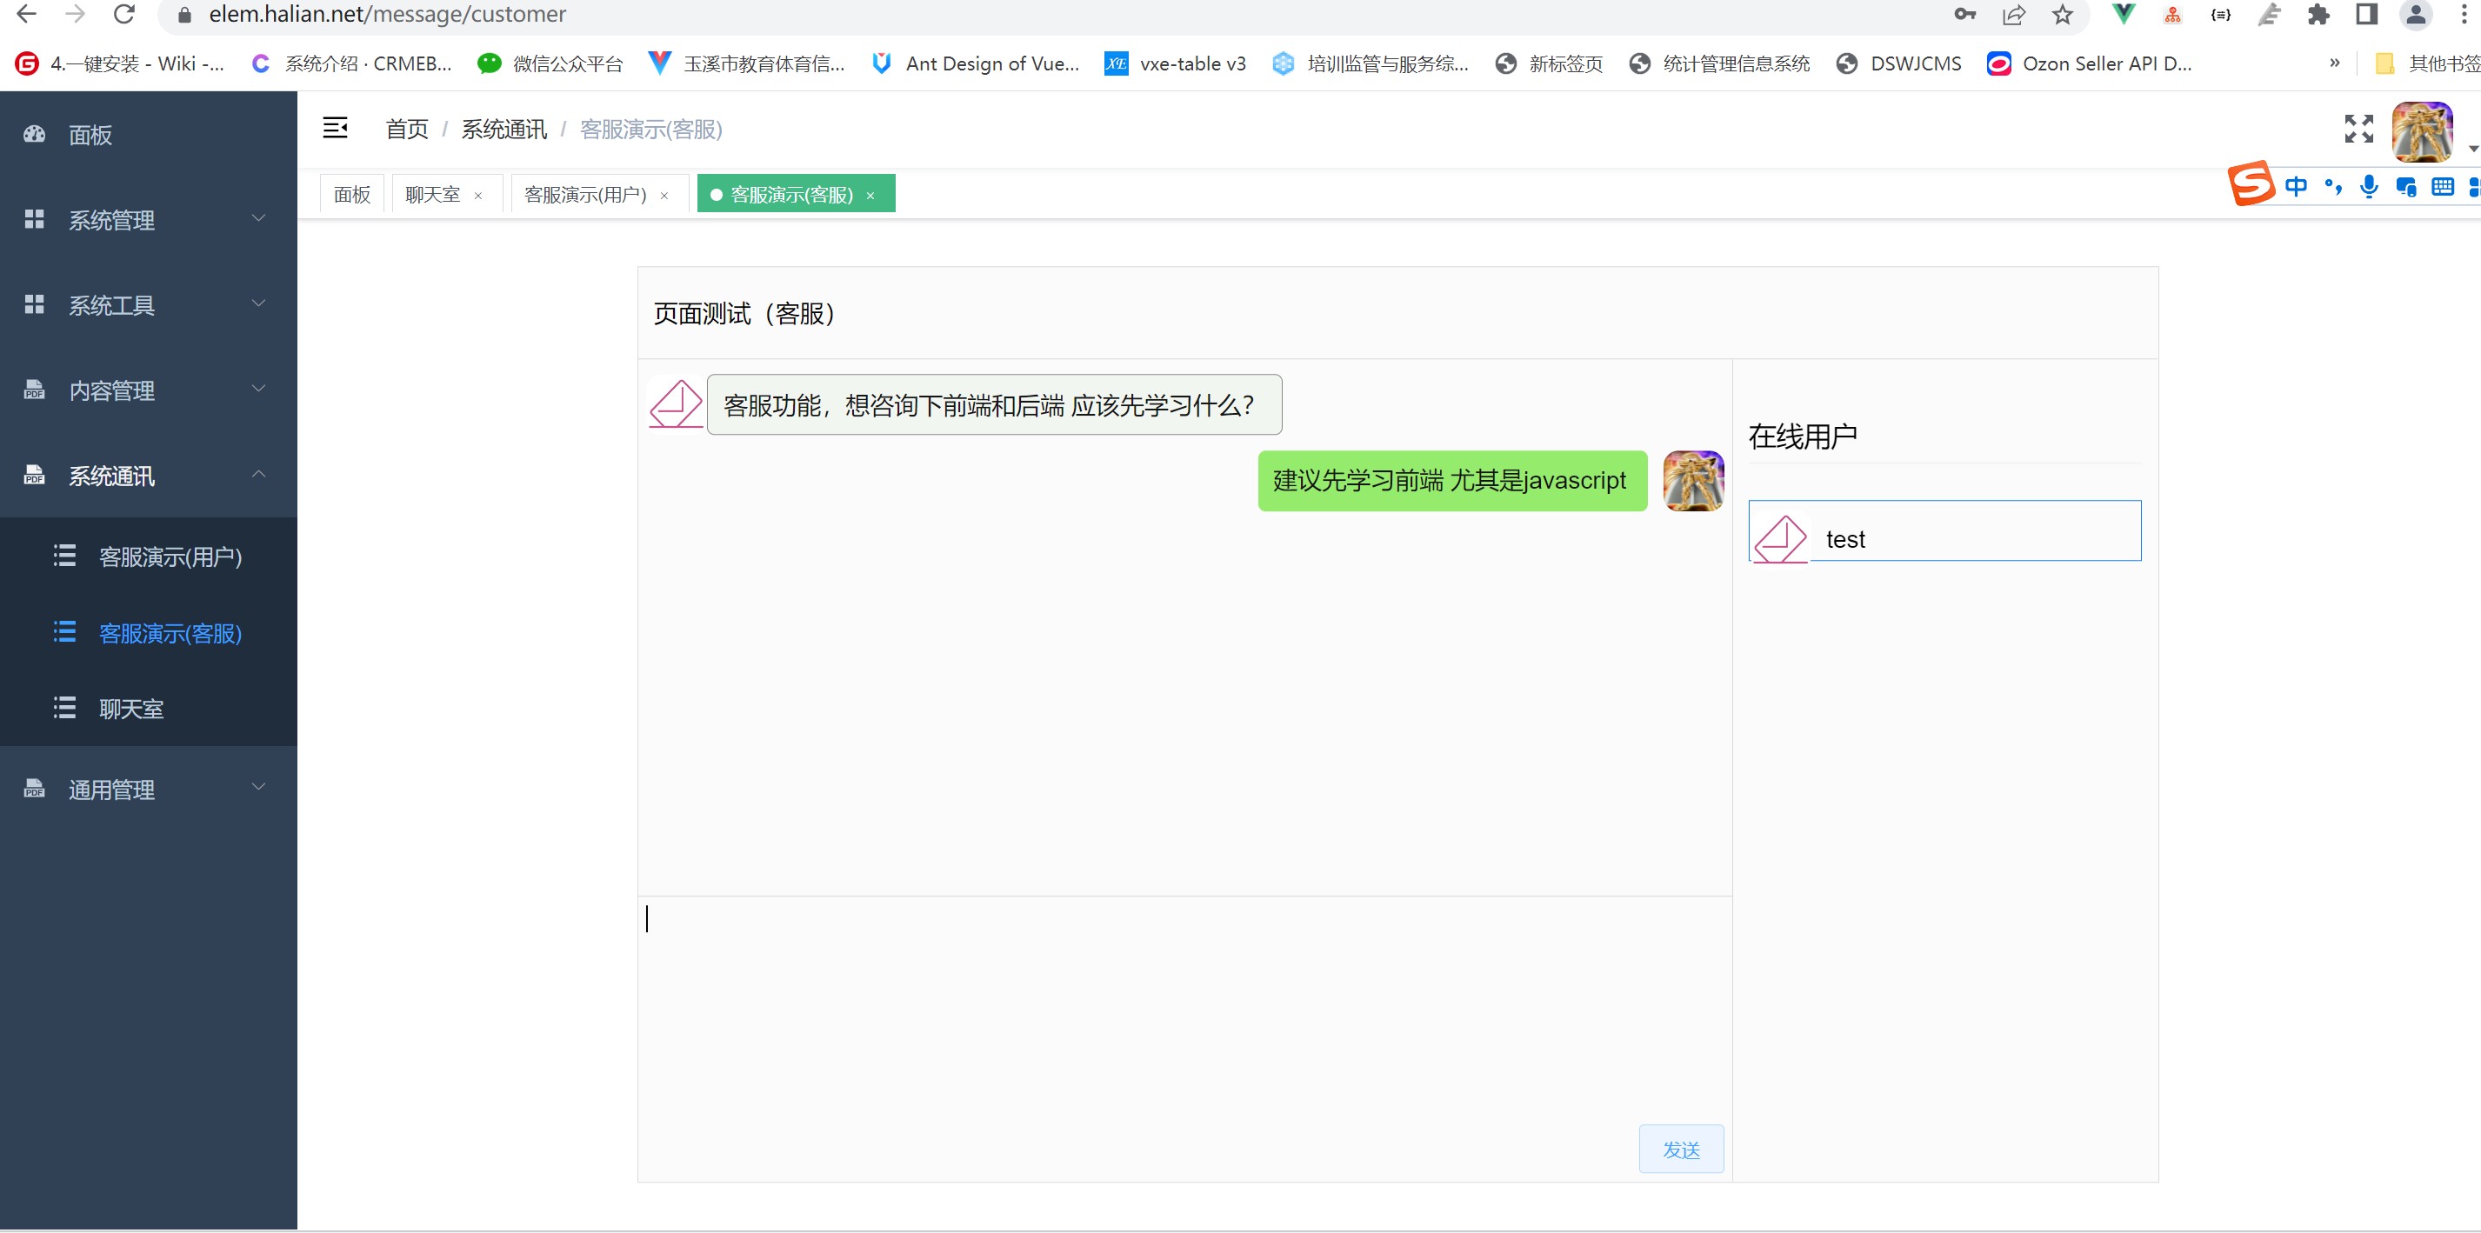2481x1233 pixels.
Task: Open 客服演示(用户) in the sidebar
Action: click(170, 557)
